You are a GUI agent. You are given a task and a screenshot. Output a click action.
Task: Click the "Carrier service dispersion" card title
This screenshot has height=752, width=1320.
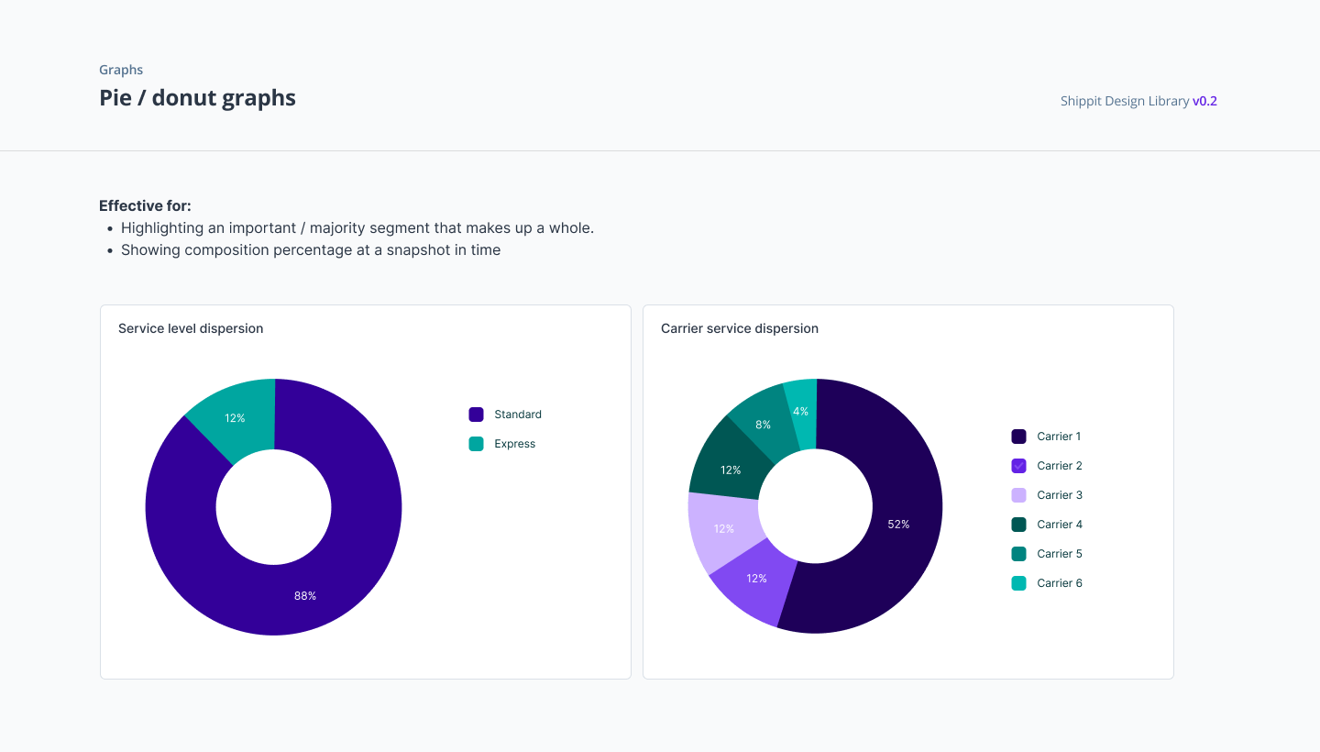pos(740,328)
